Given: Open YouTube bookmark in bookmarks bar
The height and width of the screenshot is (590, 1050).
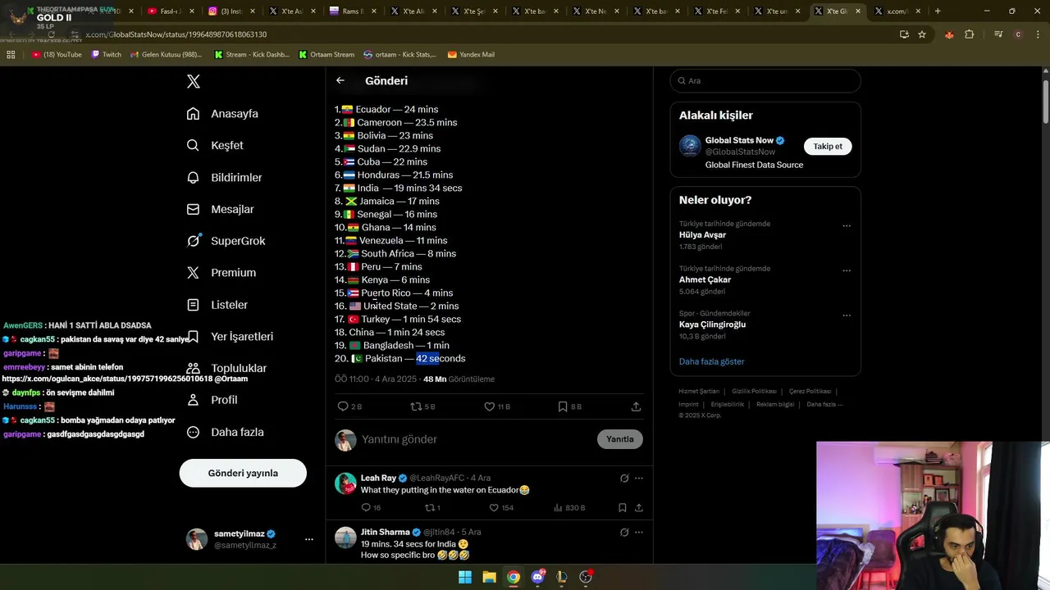Looking at the screenshot, I should 57,55.
